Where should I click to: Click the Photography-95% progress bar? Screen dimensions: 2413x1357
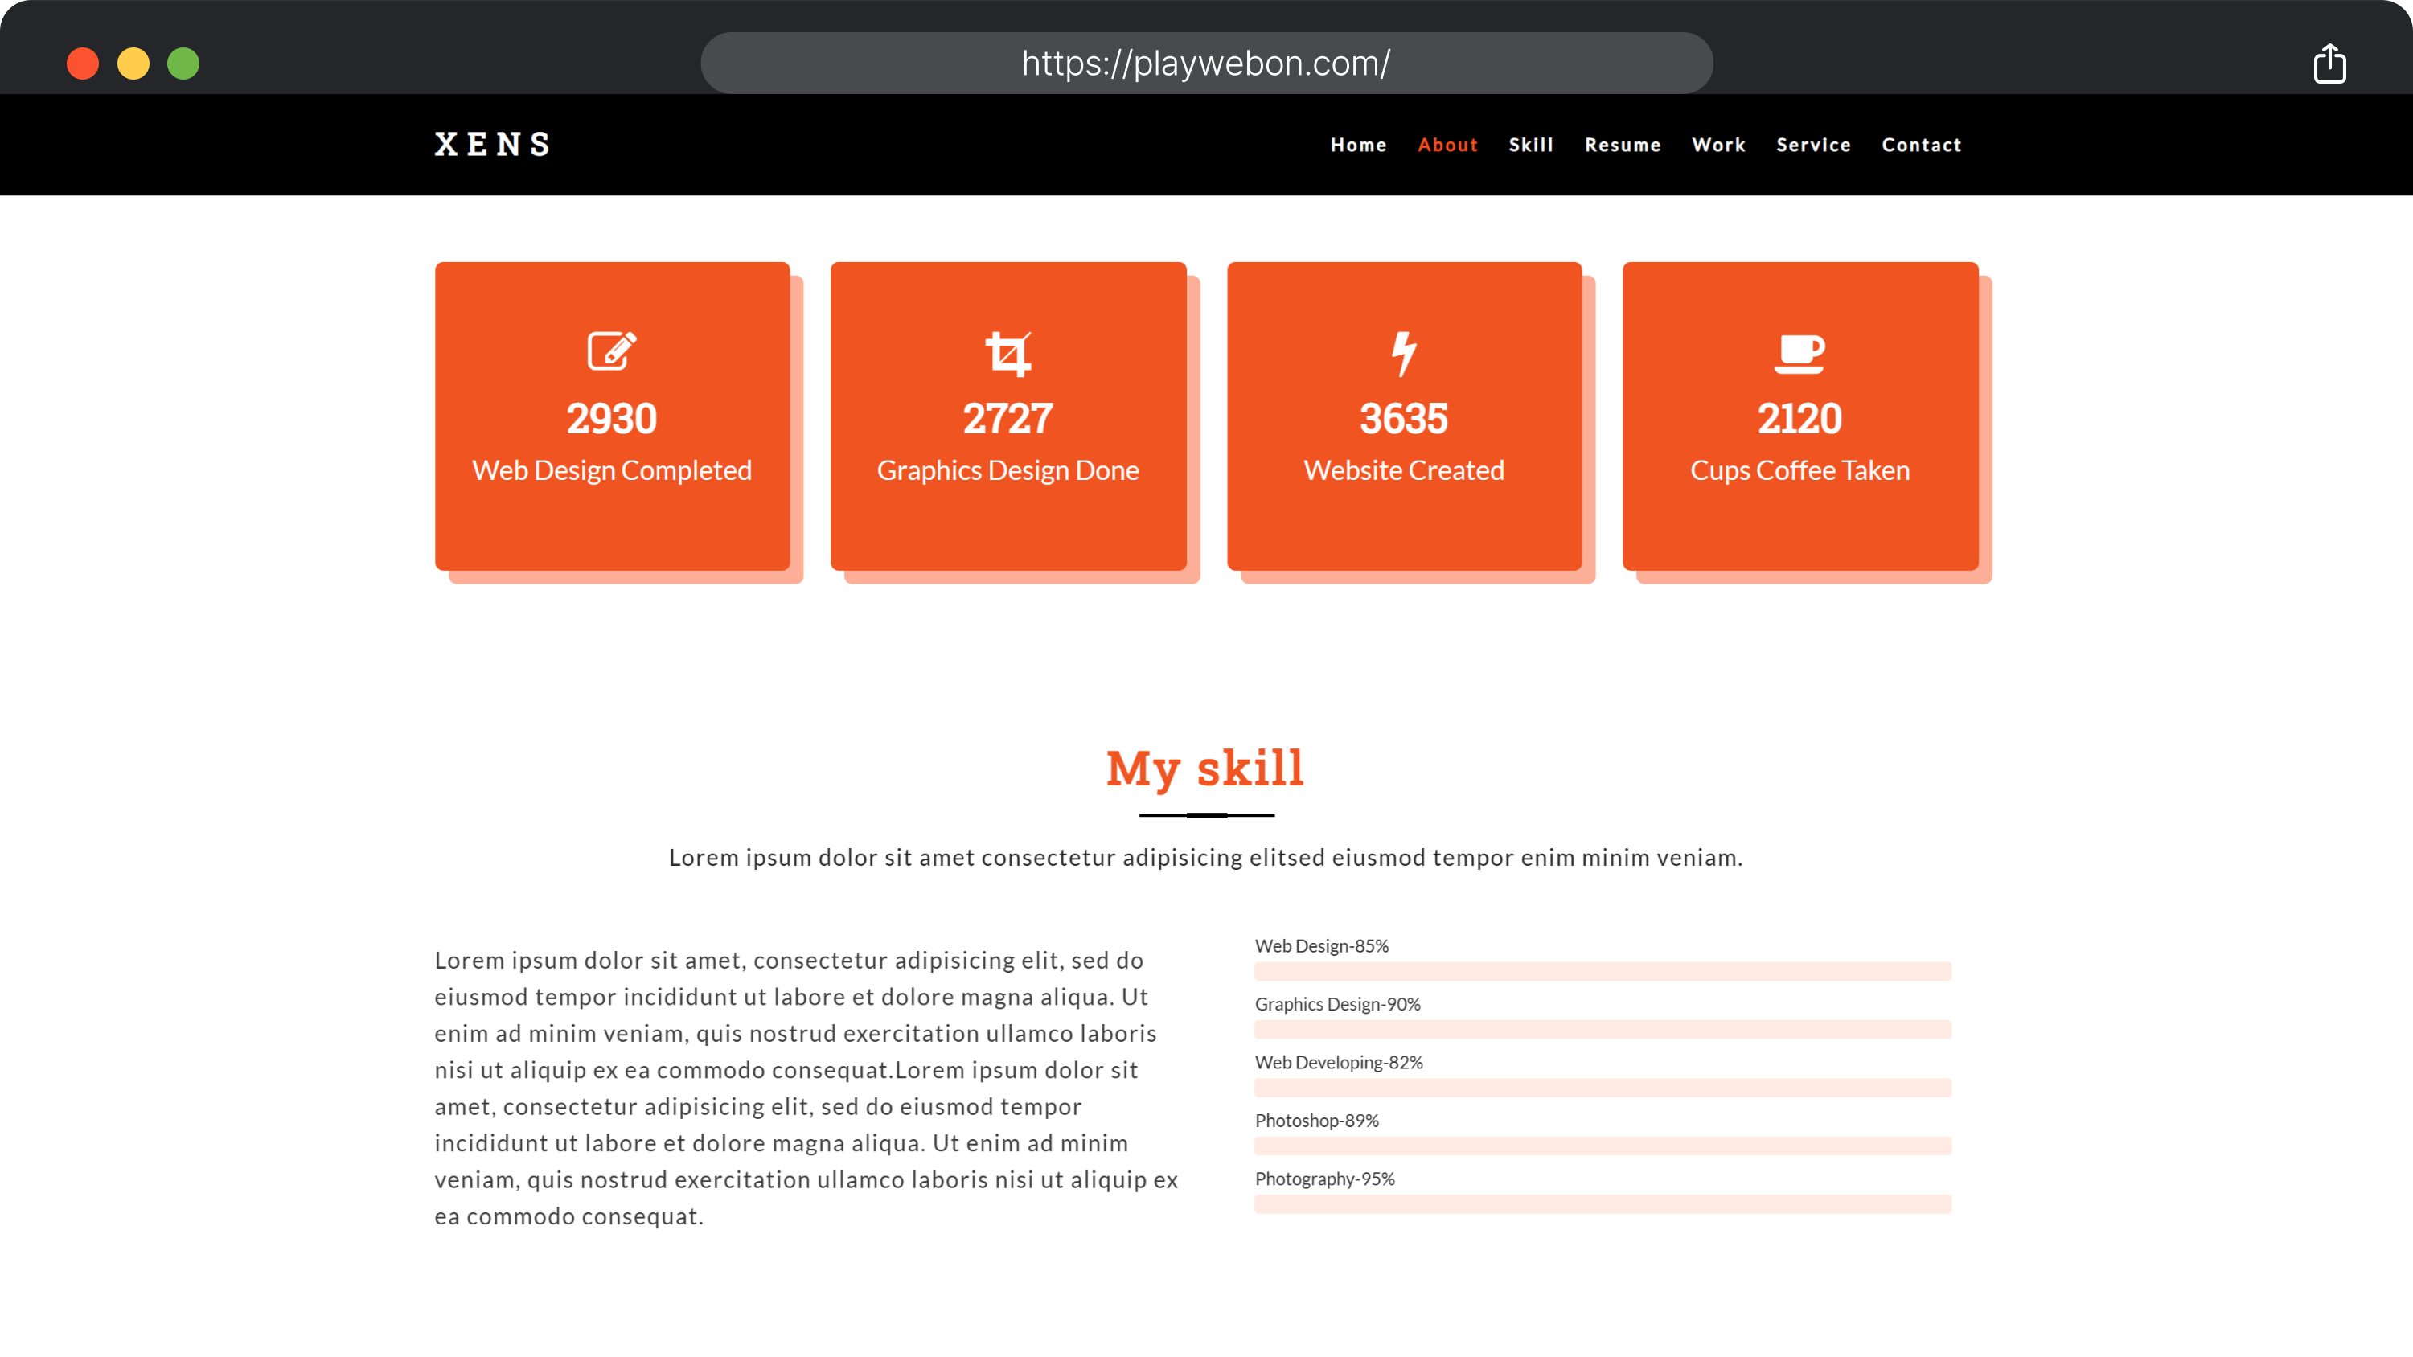tap(1602, 1203)
